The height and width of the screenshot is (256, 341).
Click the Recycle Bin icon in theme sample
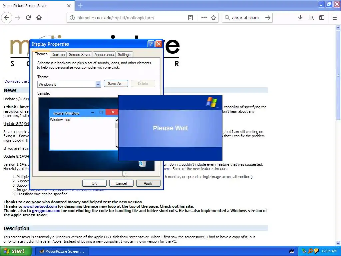tap(142, 164)
